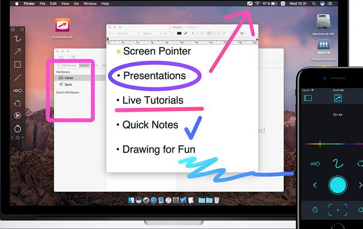Toggle bold formatting in Notes toolbar
Image resolution: width=363 pixels, height=229 pixels.
[x=192, y=33]
